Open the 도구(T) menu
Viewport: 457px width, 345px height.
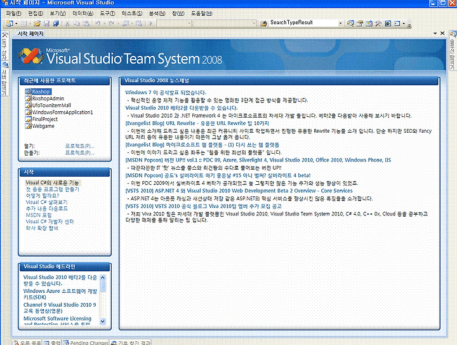point(107,13)
